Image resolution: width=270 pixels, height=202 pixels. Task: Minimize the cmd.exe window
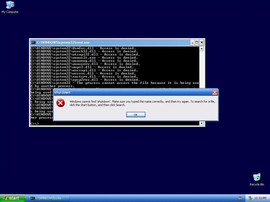(192, 42)
